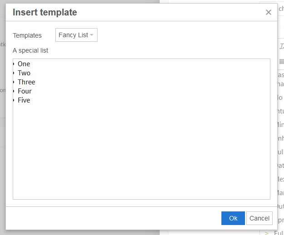Click the italic icon in background toolbar

[281, 46]
